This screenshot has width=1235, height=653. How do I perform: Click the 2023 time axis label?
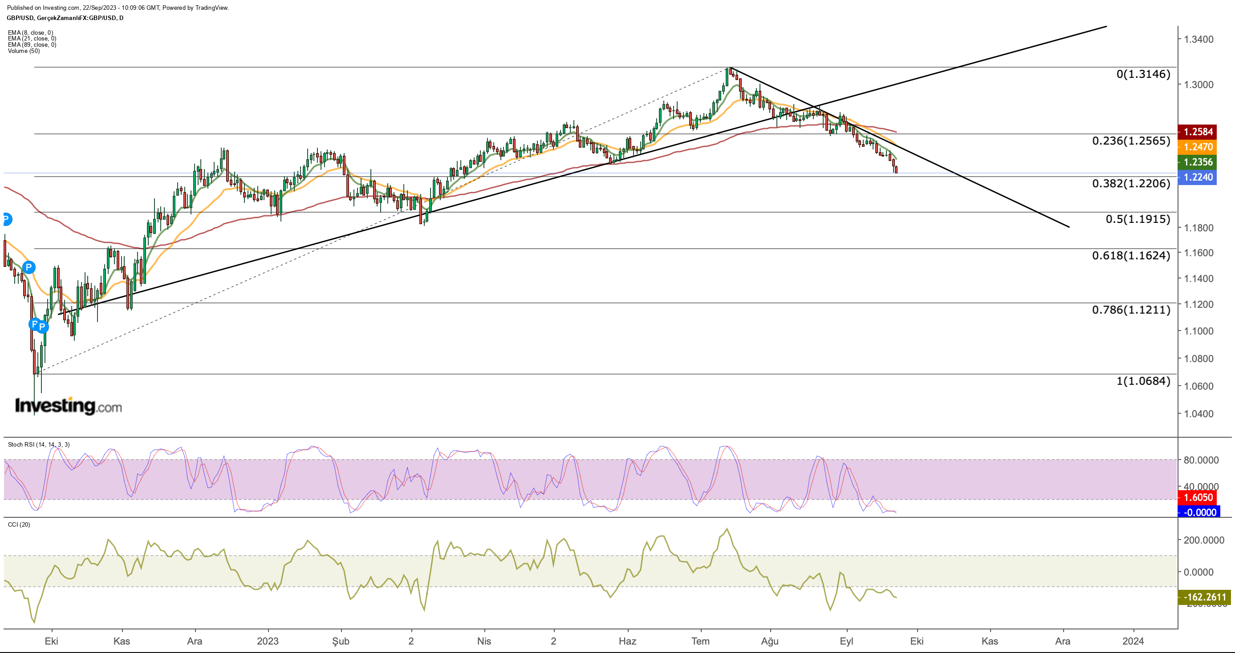point(268,641)
